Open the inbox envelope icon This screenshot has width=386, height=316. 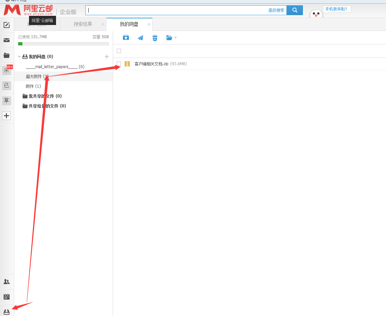pyautogui.click(x=7, y=40)
